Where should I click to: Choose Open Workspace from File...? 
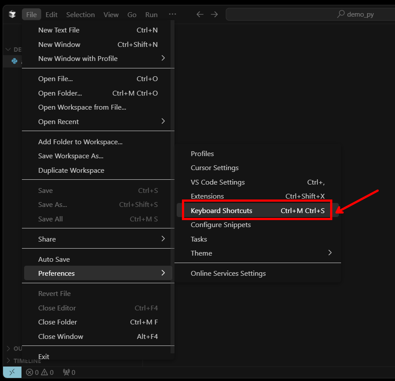coord(98,107)
